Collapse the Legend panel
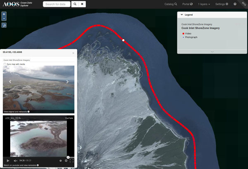 click(x=181, y=14)
